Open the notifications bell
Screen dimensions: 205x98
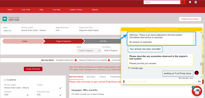pos(190,2)
